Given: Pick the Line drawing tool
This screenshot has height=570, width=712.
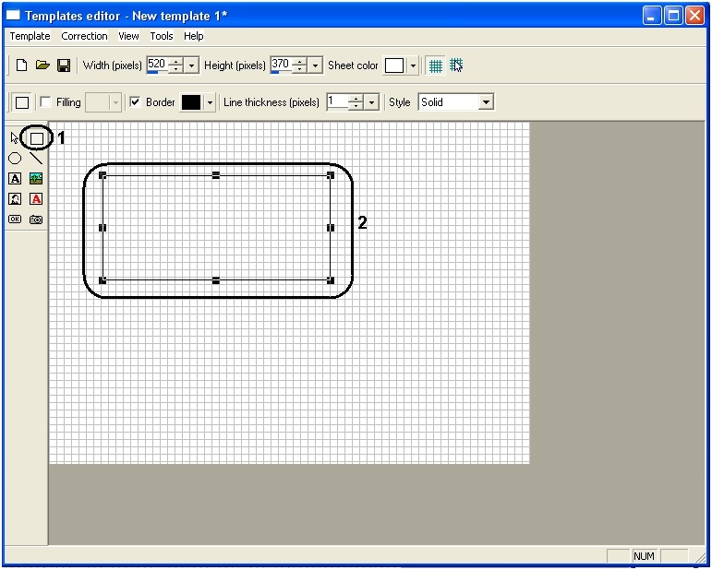Looking at the screenshot, I should pyautogui.click(x=36, y=159).
